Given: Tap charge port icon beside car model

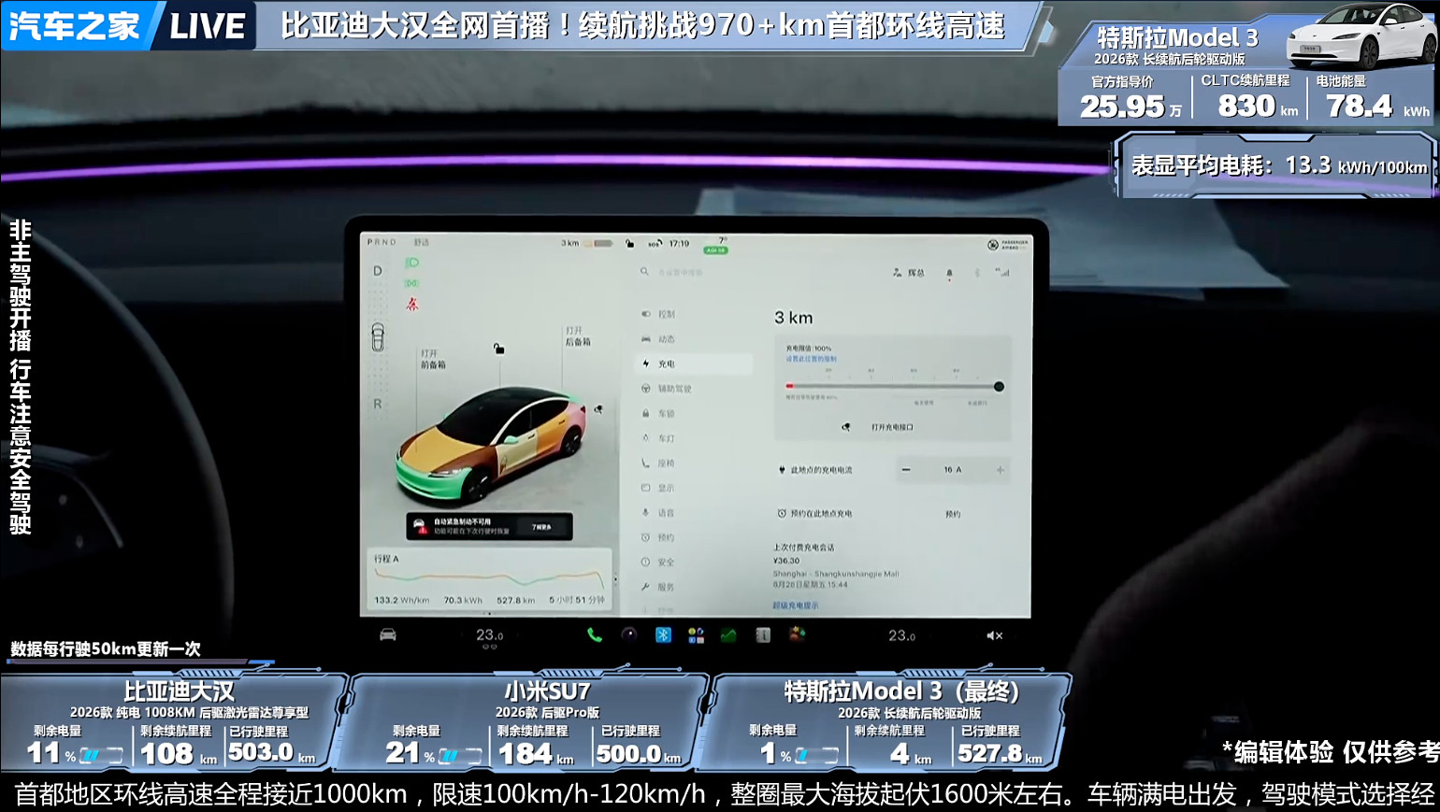Looking at the screenshot, I should coord(598,408).
